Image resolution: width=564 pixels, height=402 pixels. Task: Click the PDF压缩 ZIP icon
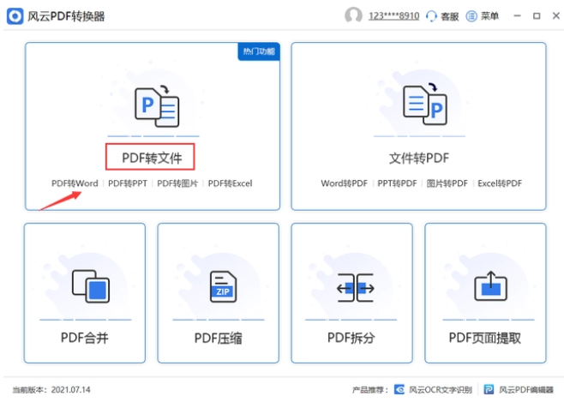tap(223, 286)
